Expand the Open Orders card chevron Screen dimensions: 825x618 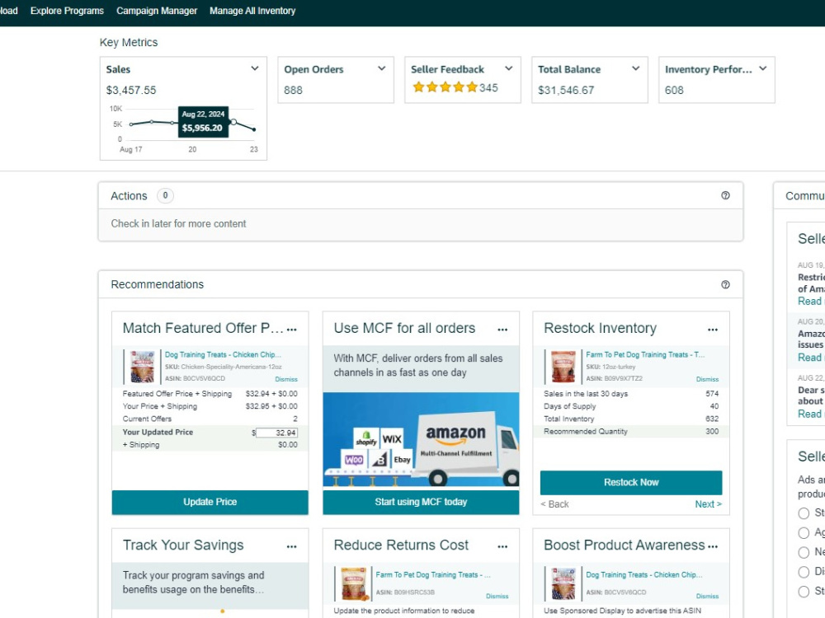[381, 68]
